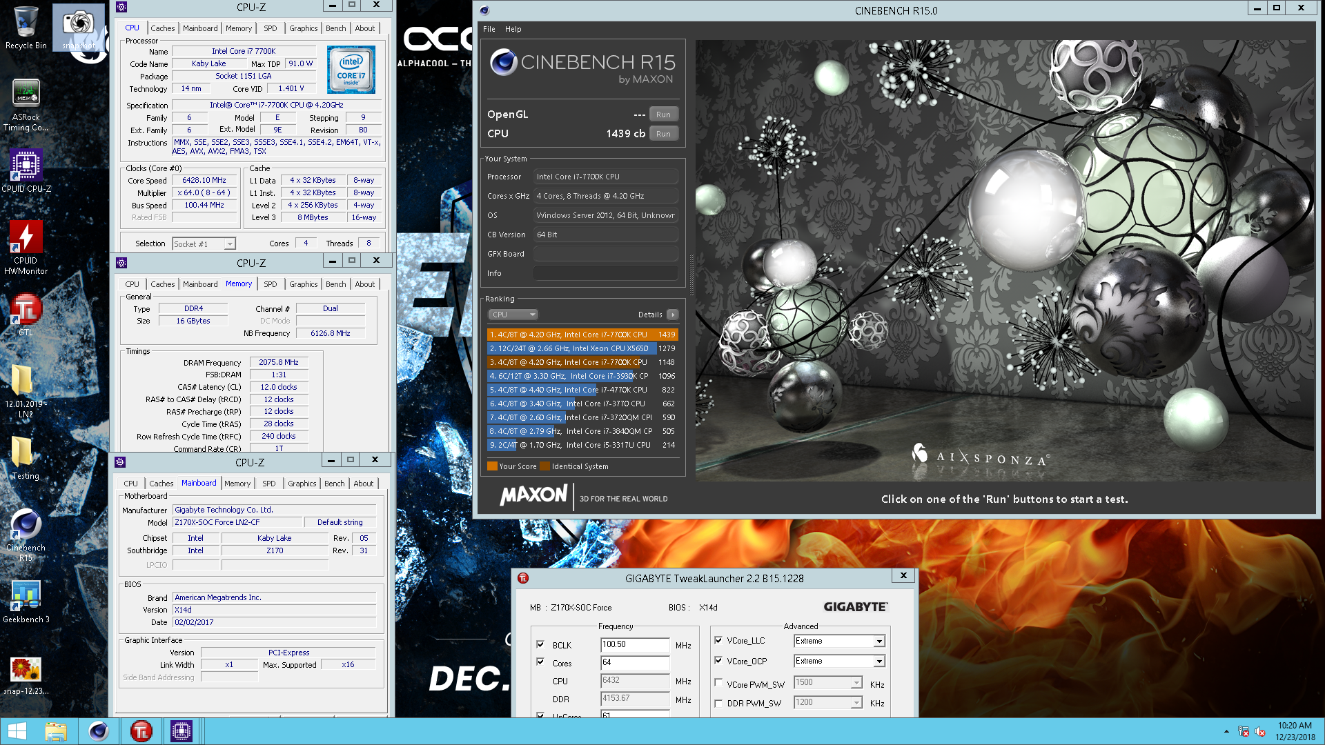Click the muted volume tray icon

click(1260, 731)
